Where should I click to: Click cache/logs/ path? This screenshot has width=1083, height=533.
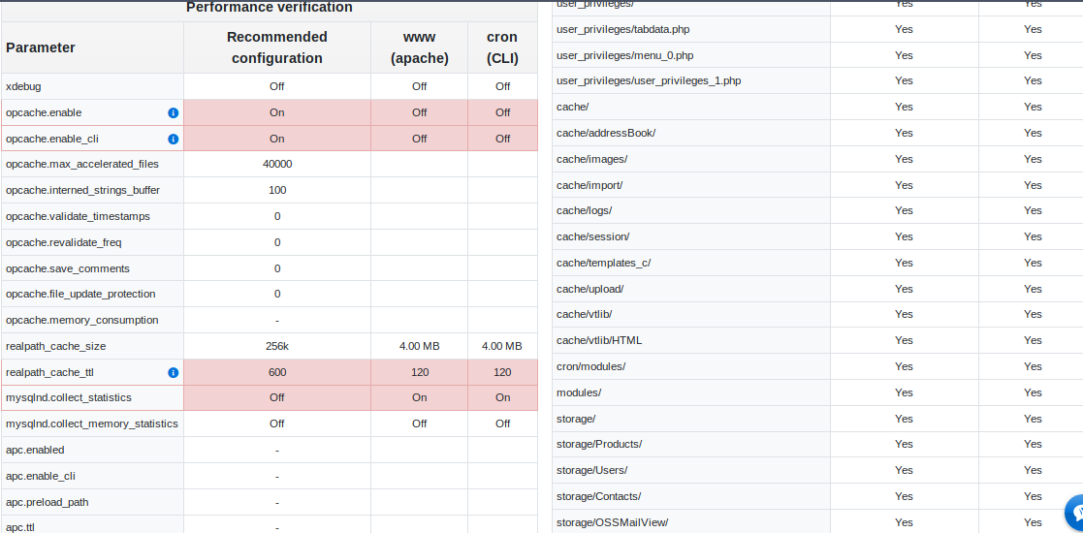click(585, 210)
